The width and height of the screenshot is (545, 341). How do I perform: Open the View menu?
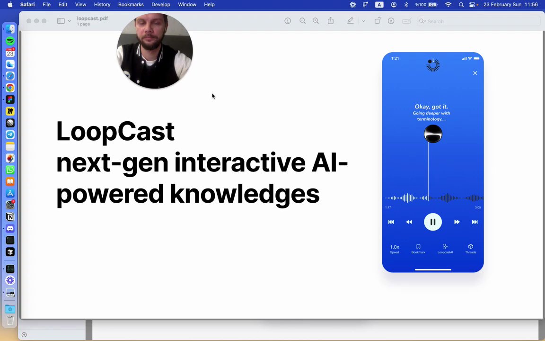[80, 5]
